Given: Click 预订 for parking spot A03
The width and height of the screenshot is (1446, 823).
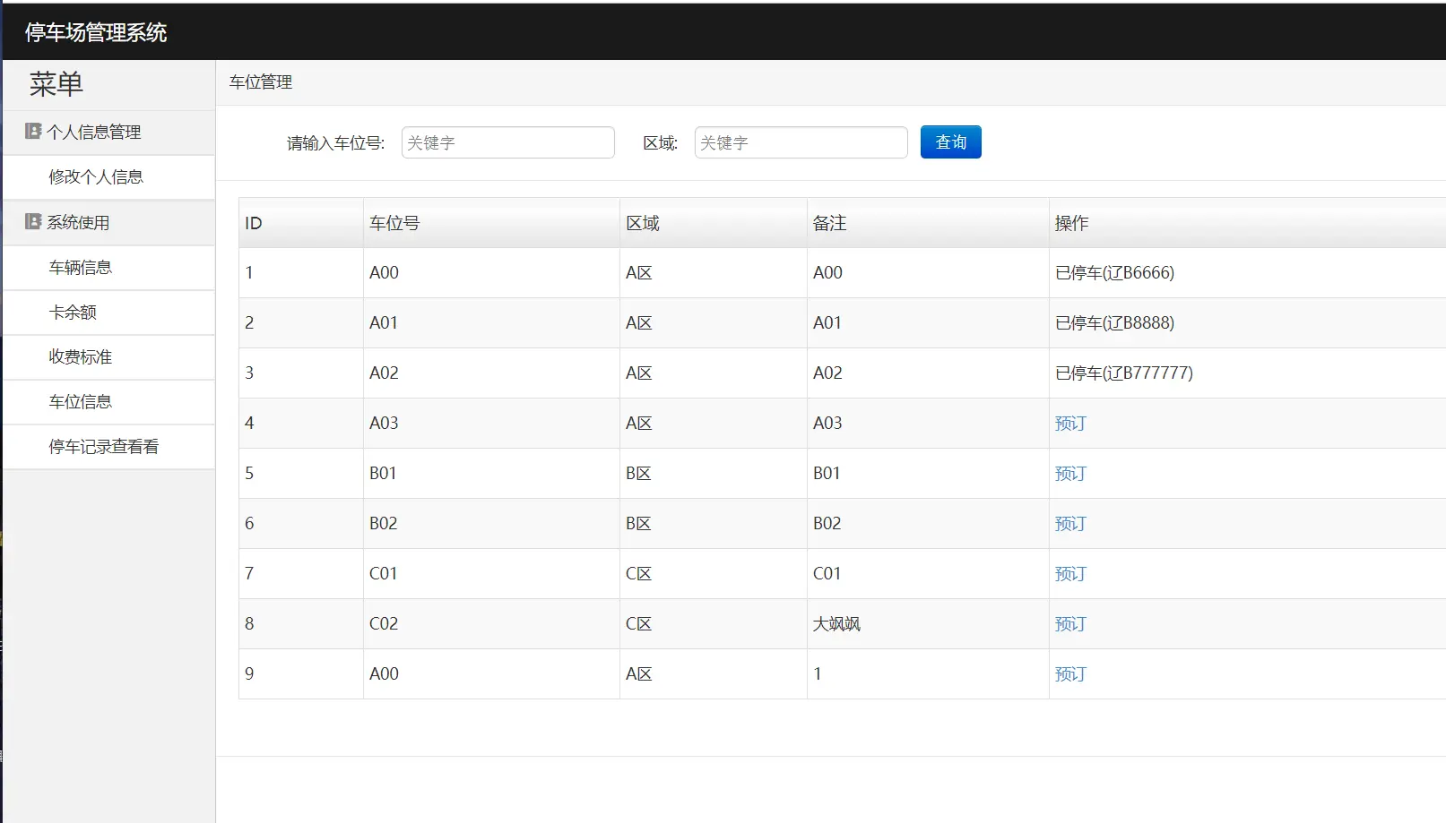Looking at the screenshot, I should click(1070, 424).
